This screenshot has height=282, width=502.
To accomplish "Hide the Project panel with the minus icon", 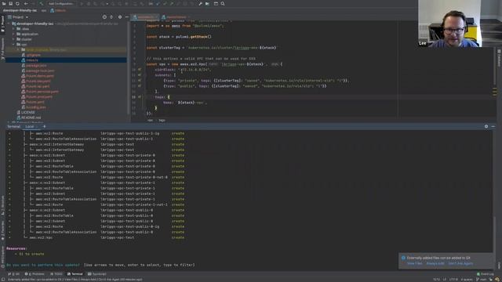I will pyautogui.click(x=127, y=17).
